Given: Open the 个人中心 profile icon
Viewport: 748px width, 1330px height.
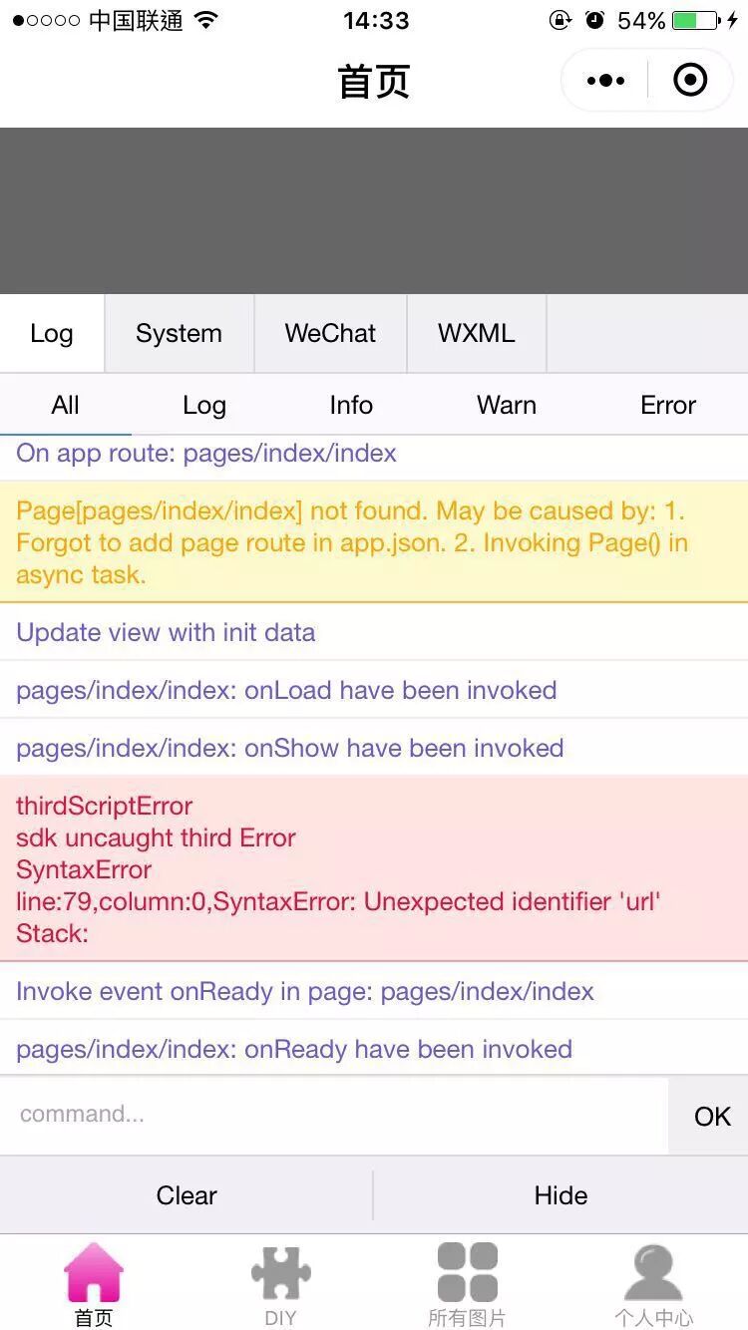Looking at the screenshot, I should 653,1272.
